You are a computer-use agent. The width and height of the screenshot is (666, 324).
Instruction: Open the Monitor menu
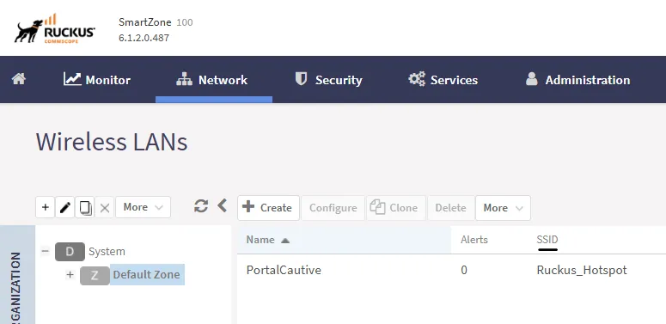click(97, 79)
